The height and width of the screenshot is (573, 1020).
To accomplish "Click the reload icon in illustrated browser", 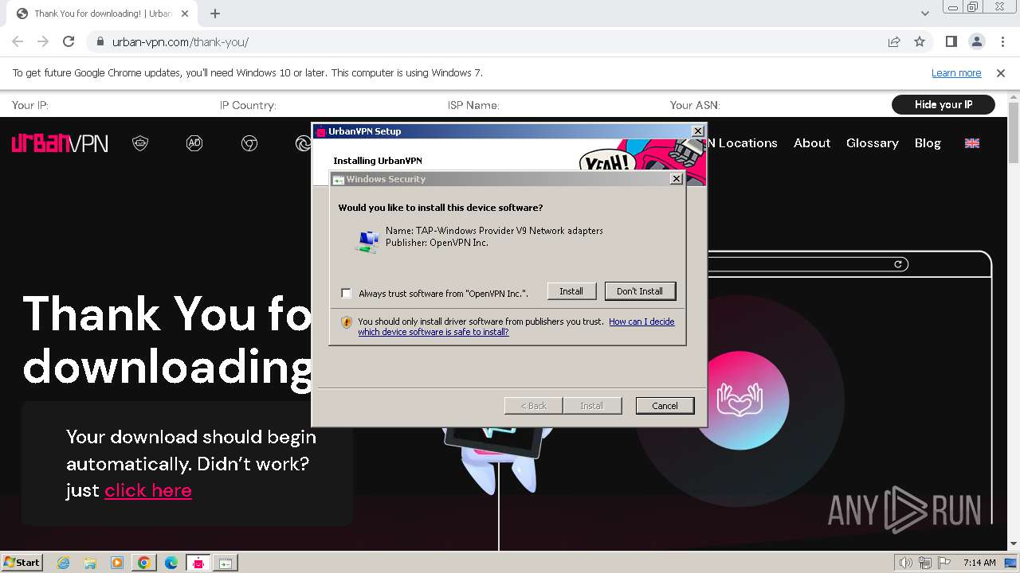I will [x=898, y=264].
